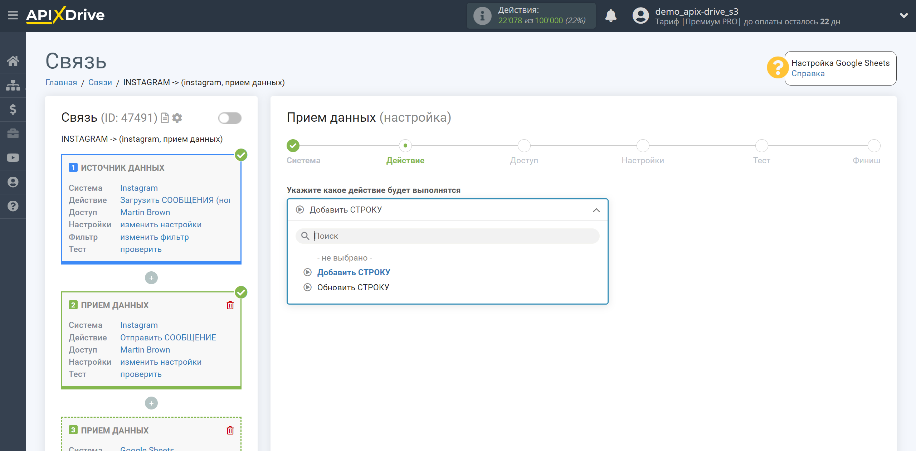
Task: Go to the Доступ step
Action: pos(524,146)
